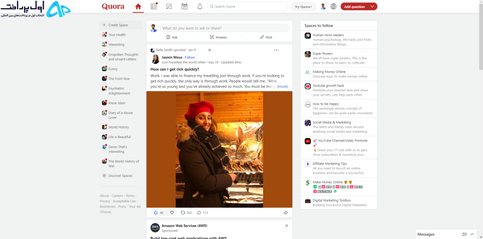Open the Following feed icon

(x=154, y=7)
